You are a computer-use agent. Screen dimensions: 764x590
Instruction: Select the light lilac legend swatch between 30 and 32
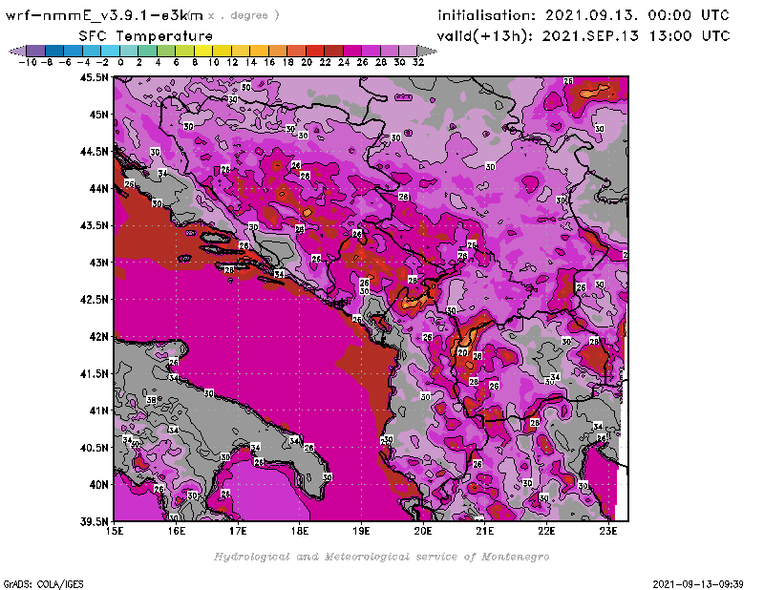pos(408,51)
